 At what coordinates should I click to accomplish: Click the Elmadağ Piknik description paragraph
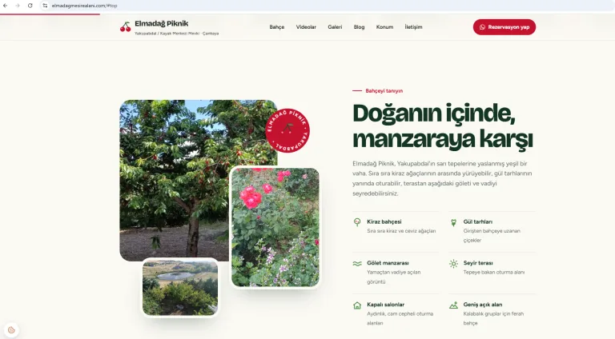(442, 178)
